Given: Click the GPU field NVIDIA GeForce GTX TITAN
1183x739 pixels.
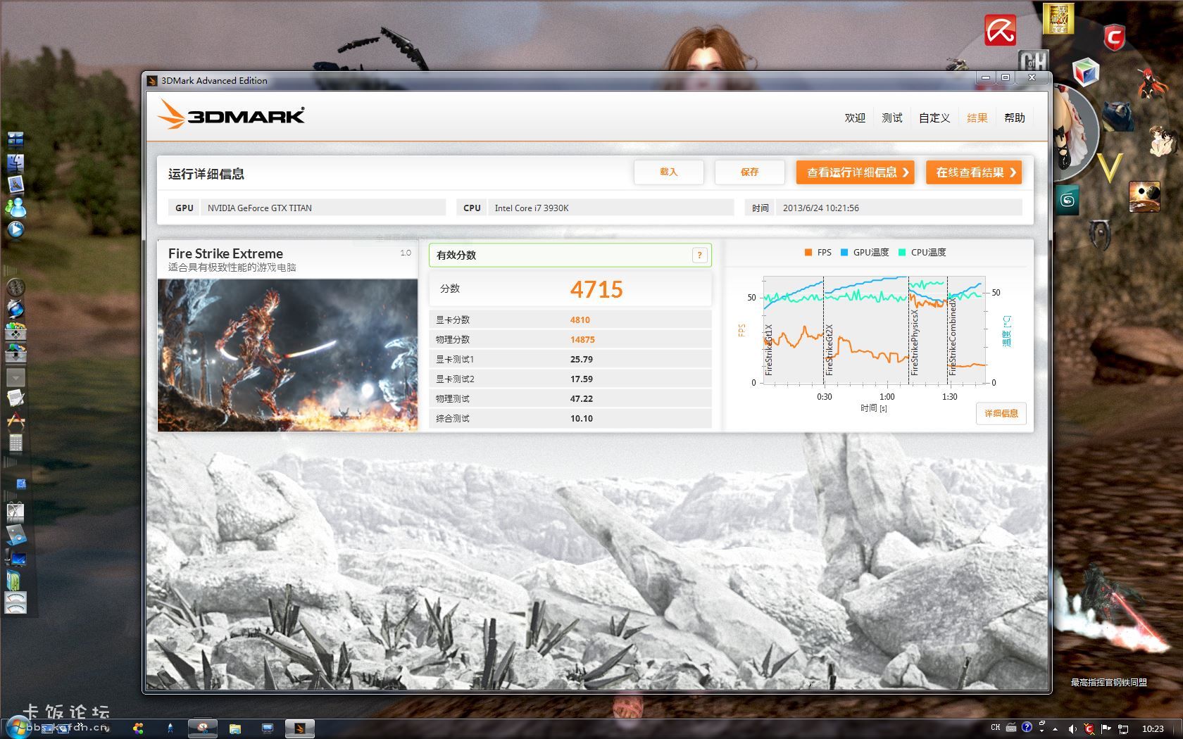Looking at the screenshot, I should coord(323,208).
